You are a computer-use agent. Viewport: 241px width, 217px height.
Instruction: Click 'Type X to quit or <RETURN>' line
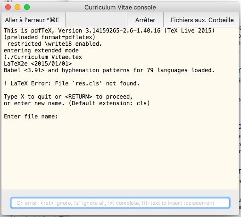tap(68, 97)
